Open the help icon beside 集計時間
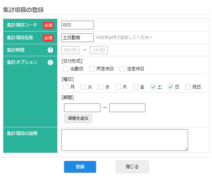 click(50, 50)
